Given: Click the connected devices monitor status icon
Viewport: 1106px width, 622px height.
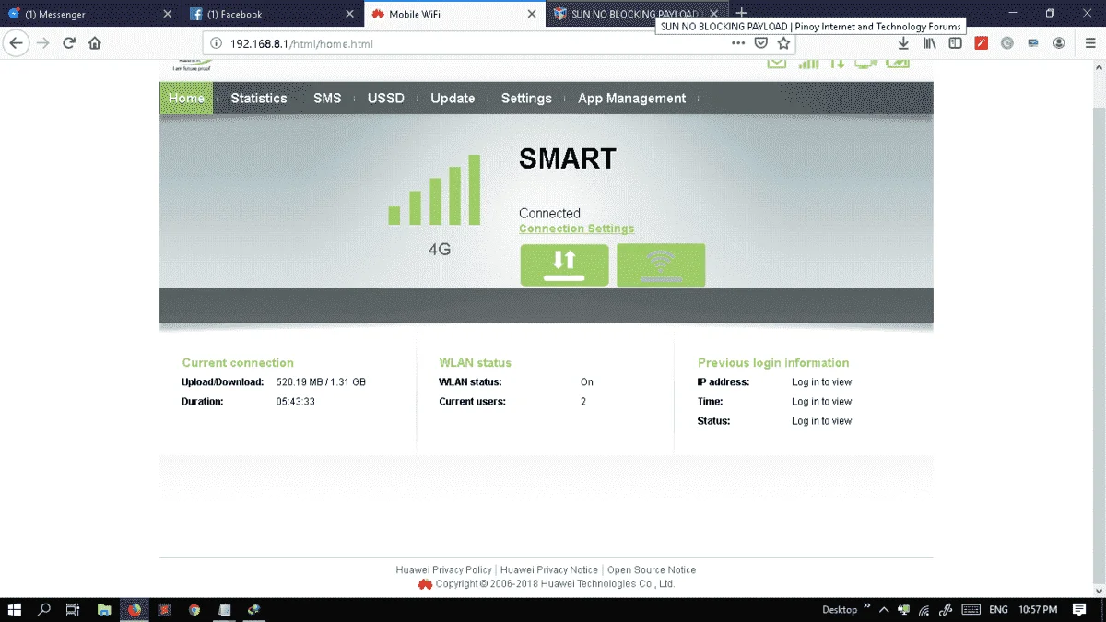Looking at the screenshot, I should (x=866, y=63).
